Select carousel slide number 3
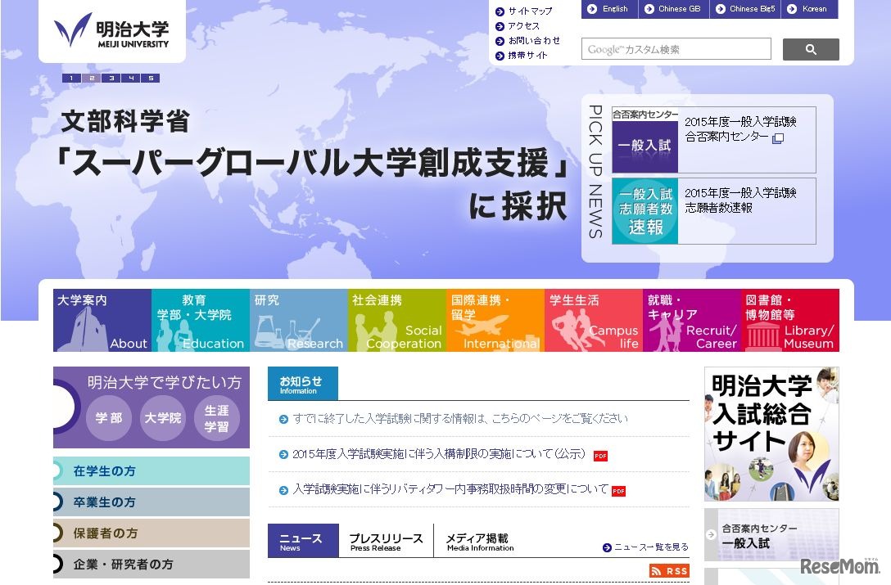The height and width of the screenshot is (585, 891). point(112,79)
